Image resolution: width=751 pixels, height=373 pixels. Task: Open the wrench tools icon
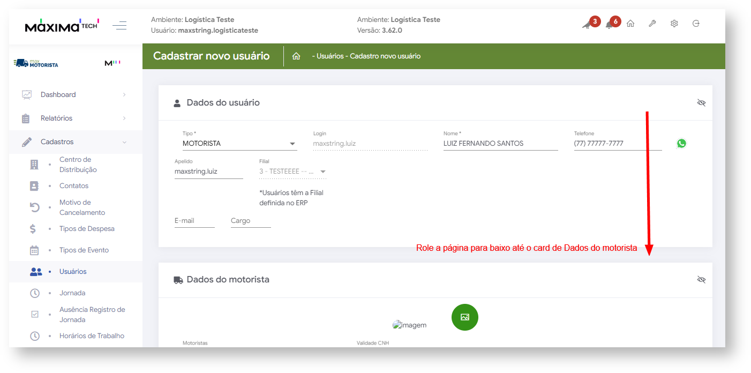point(652,24)
